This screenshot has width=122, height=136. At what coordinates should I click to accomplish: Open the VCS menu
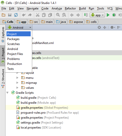point(110,8)
